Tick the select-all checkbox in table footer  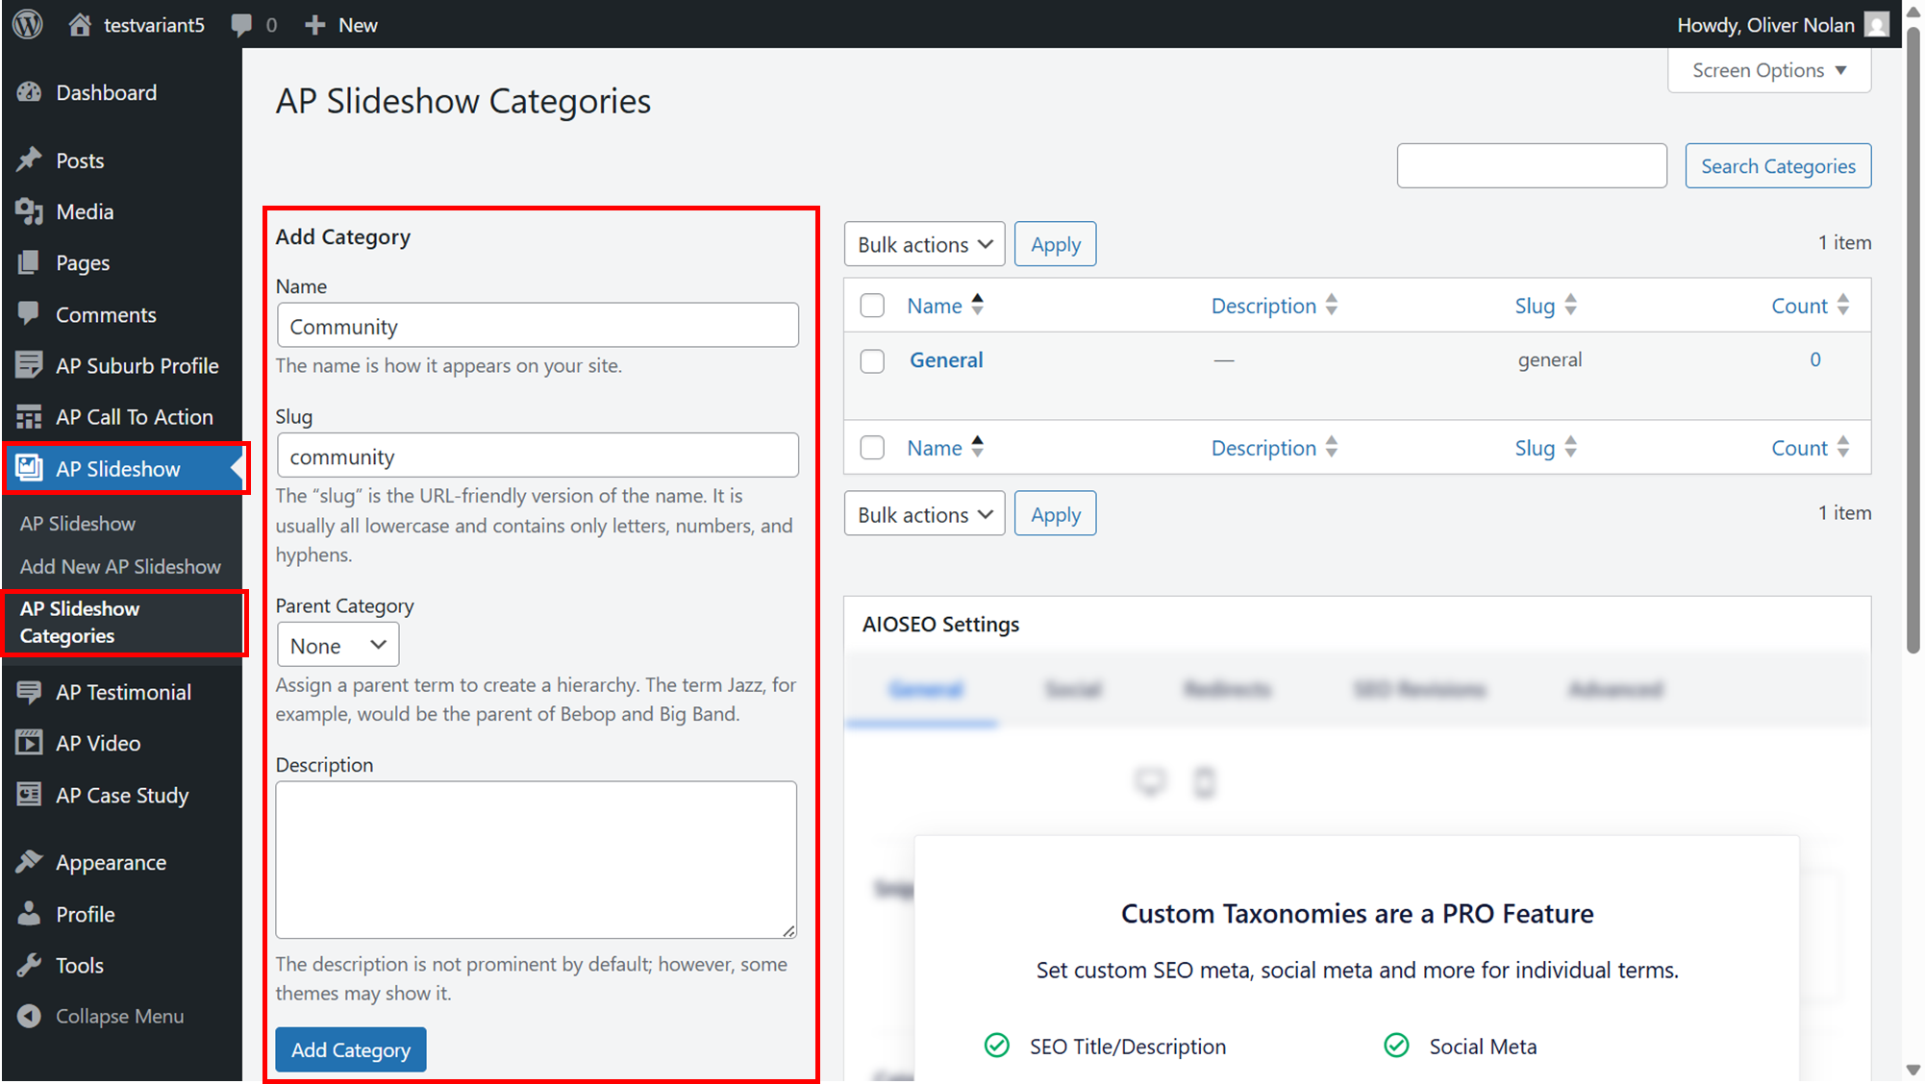pyautogui.click(x=872, y=448)
